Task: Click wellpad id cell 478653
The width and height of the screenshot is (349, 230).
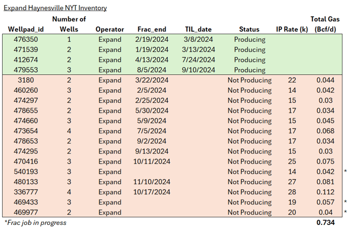Action: coord(26,141)
